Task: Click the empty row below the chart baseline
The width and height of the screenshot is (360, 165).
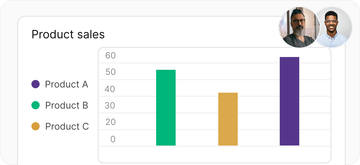Action: 214,154
